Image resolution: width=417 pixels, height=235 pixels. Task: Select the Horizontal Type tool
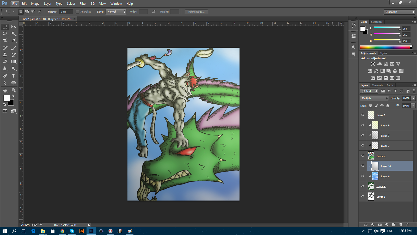coord(14,76)
